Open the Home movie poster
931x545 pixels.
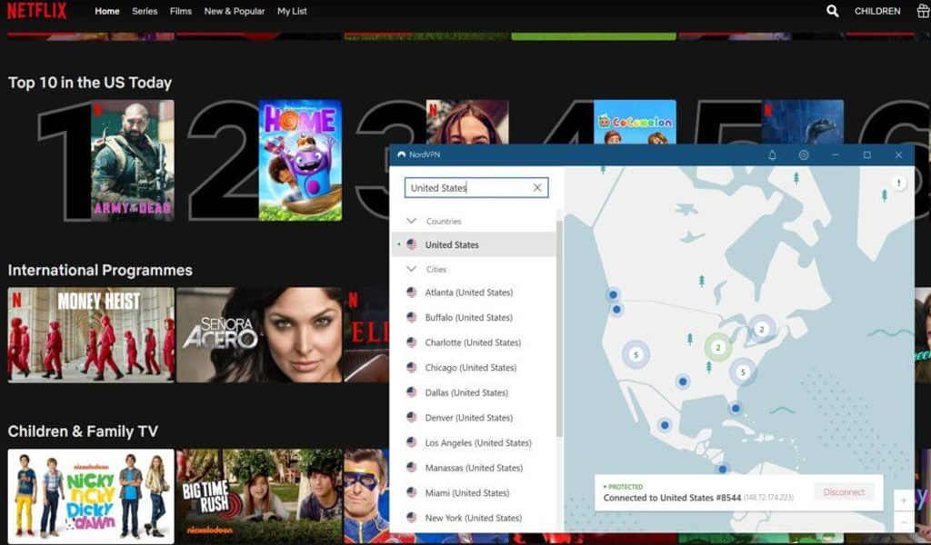click(x=300, y=160)
